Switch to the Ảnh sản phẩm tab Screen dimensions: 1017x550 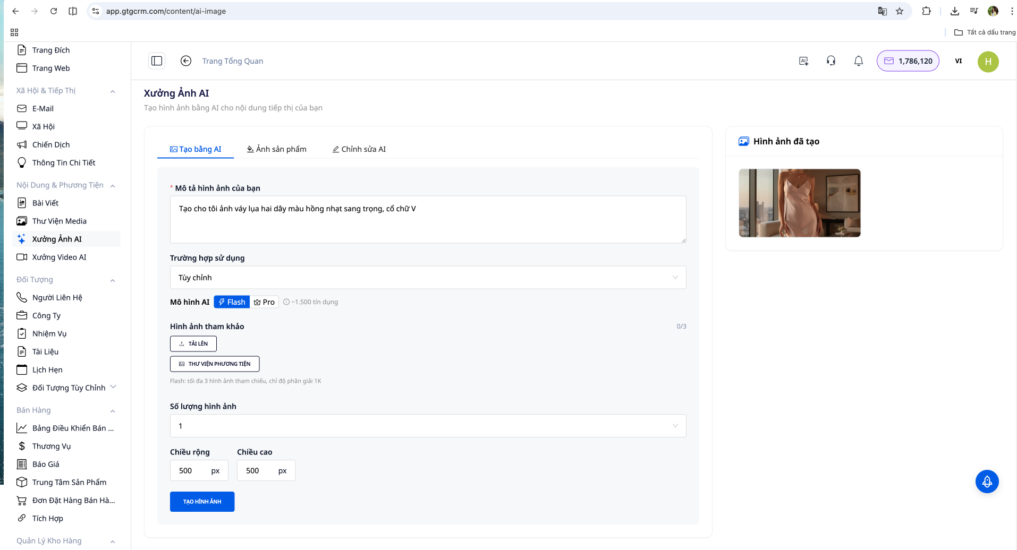point(276,149)
